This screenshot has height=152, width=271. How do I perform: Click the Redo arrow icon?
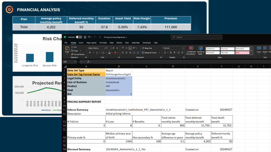[x=94, y=37]
